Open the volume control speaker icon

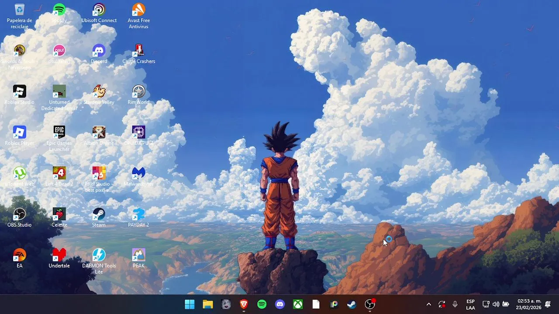(496, 304)
